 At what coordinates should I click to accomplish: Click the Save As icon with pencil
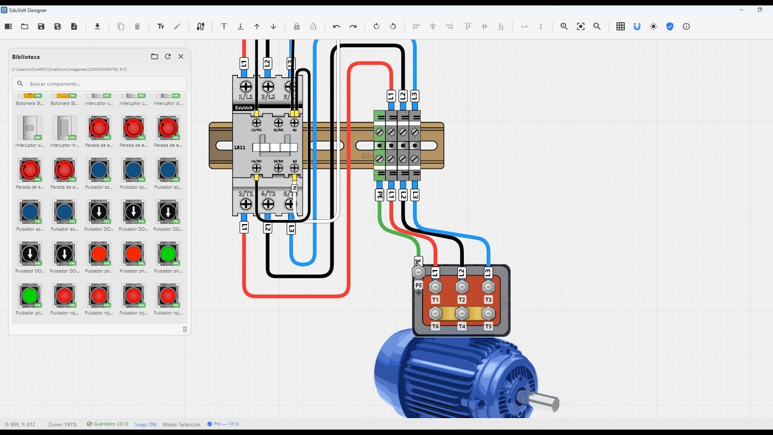click(57, 27)
